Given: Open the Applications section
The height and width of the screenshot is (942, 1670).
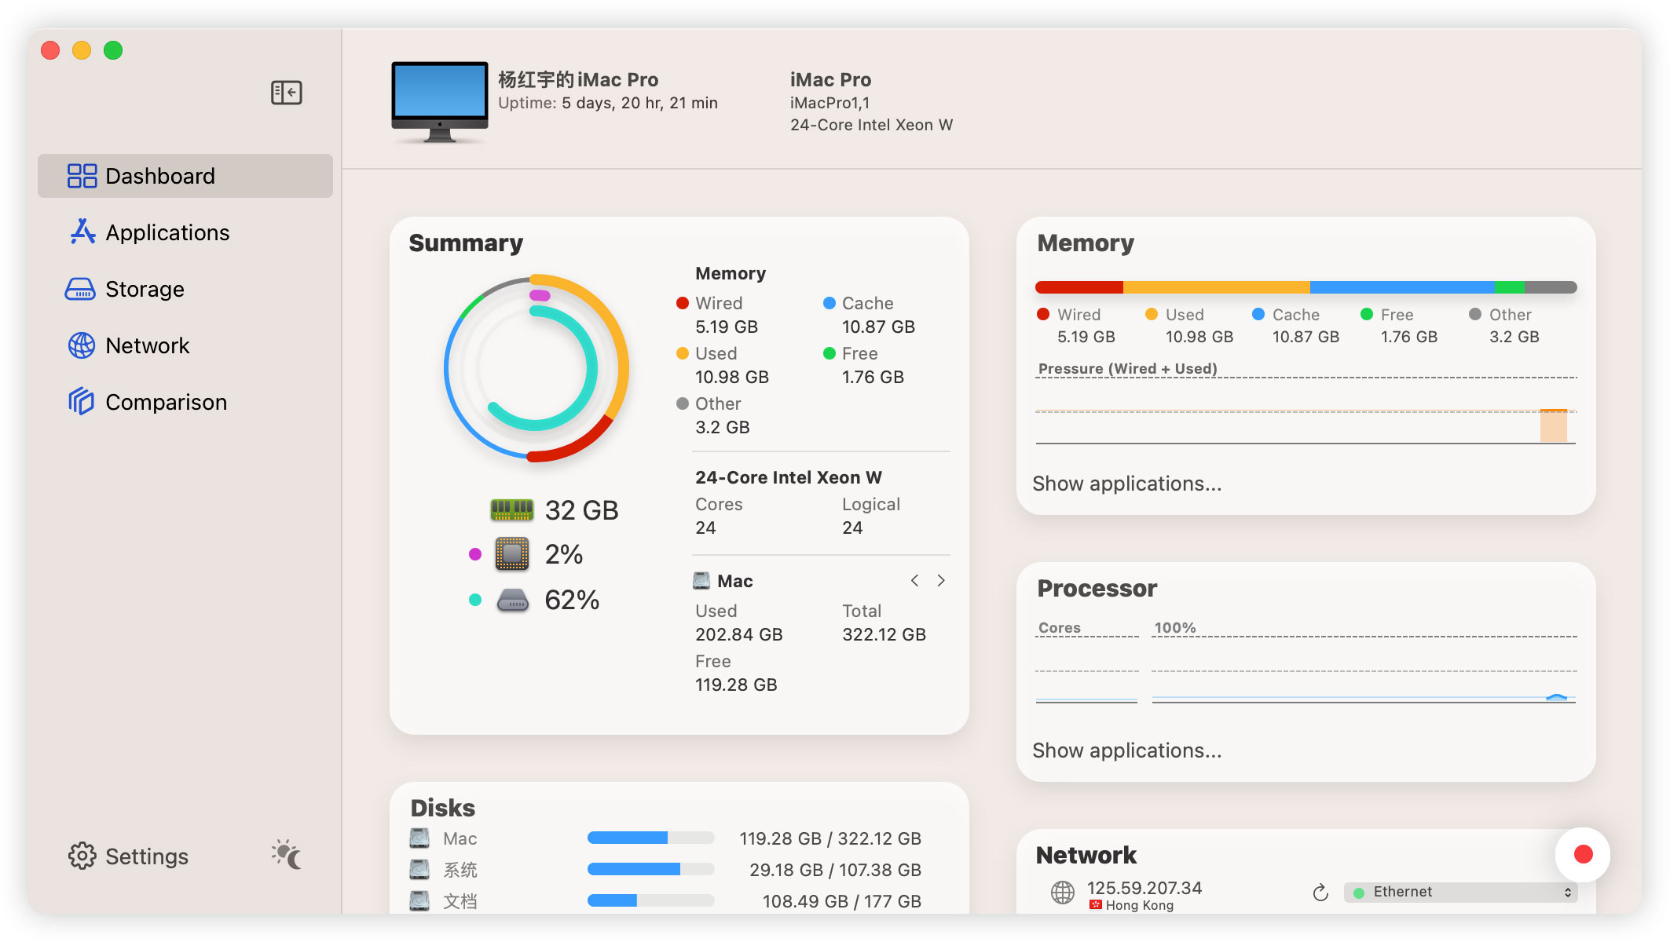Looking at the screenshot, I should click(x=185, y=232).
